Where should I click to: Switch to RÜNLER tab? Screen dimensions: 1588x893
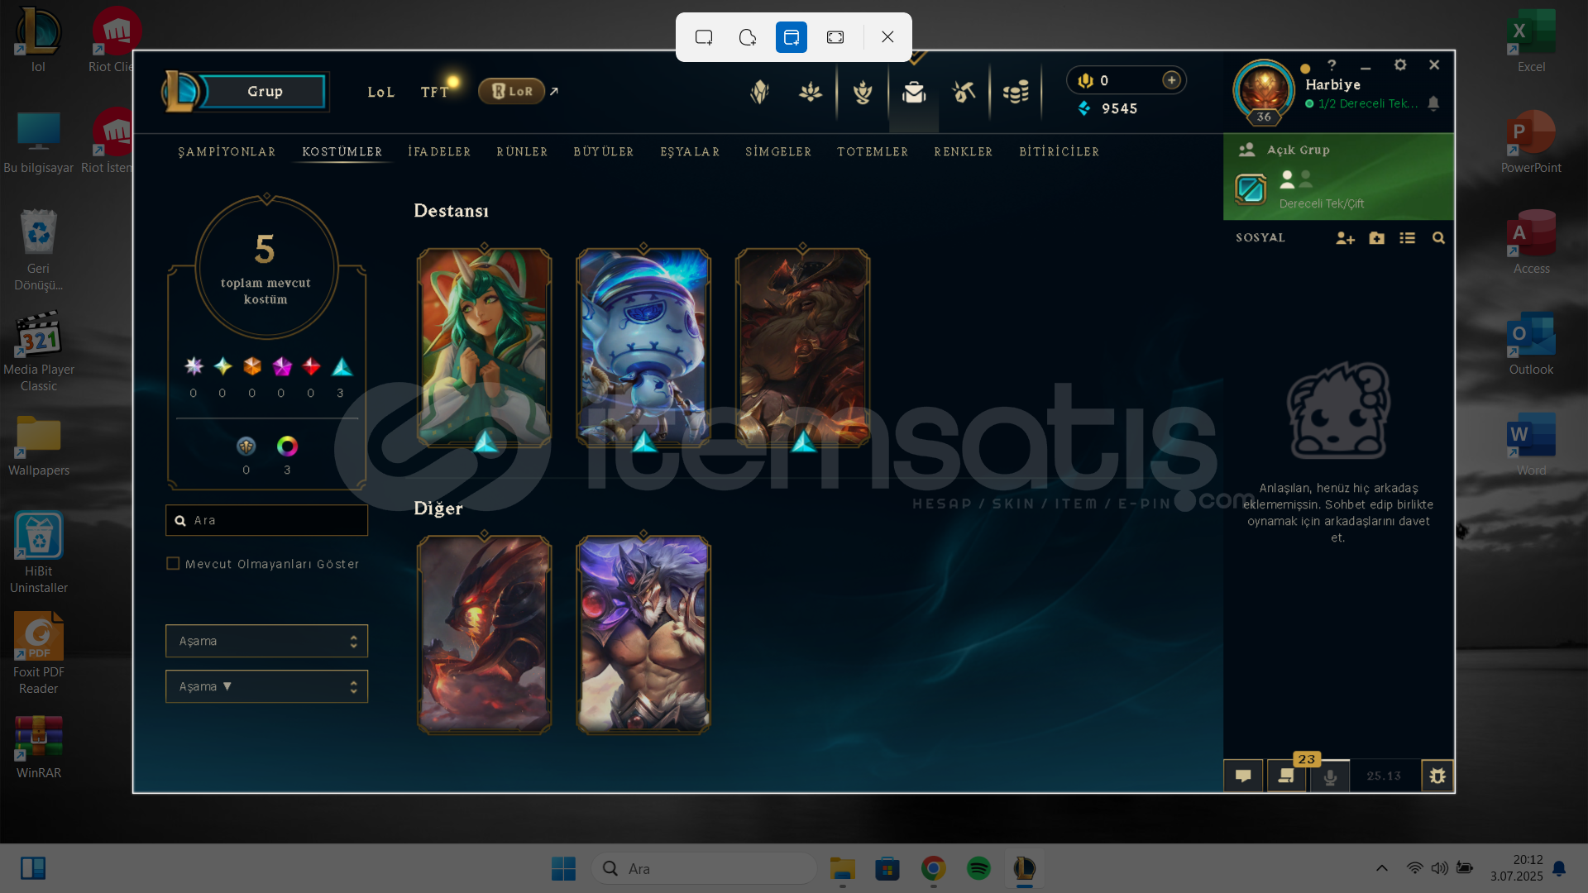522,152
